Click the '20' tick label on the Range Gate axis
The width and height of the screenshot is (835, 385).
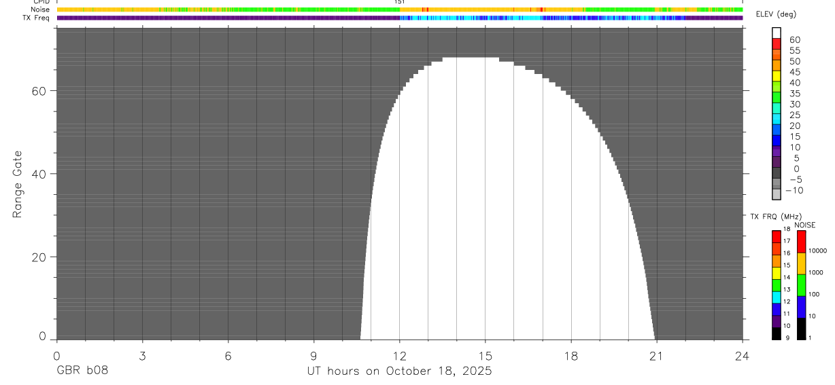pos(40,257)
